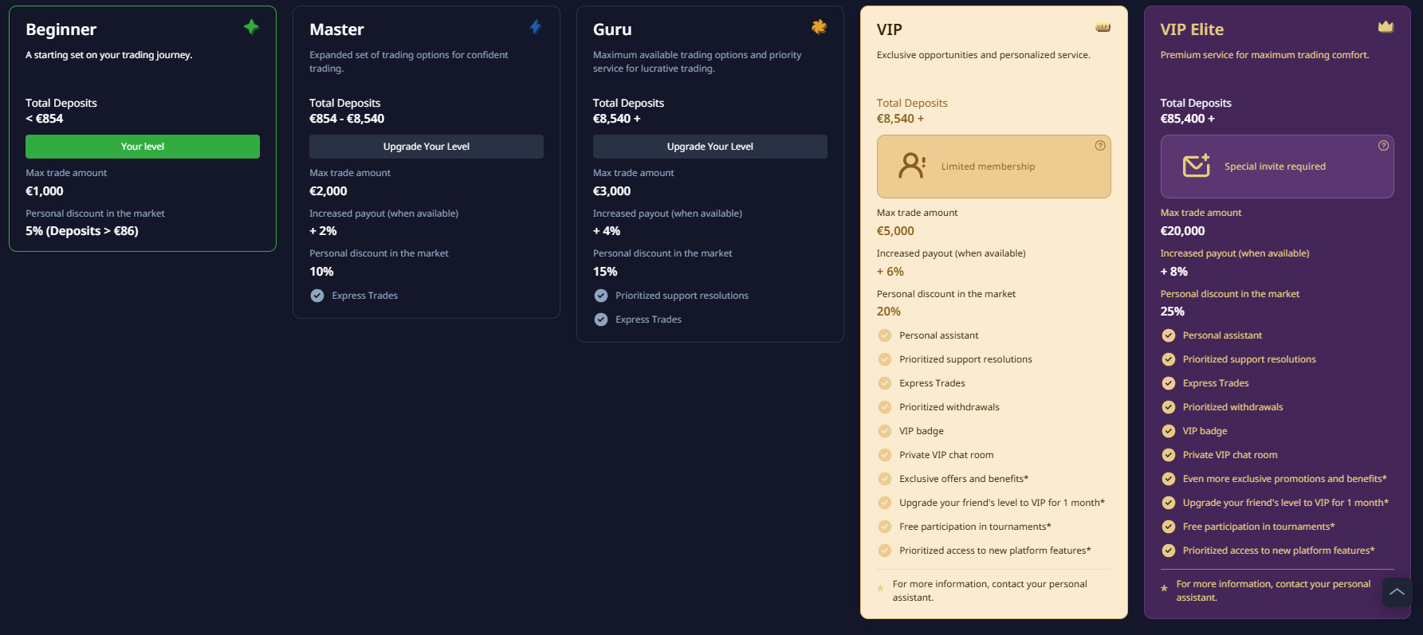Click check icon beside VIP Elite Prioritized withdrawals
The width and height of the screenshot is (1423, 635).
tap(1169, 407)
